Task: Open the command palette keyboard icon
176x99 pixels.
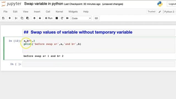Action: tap(96, 18)
